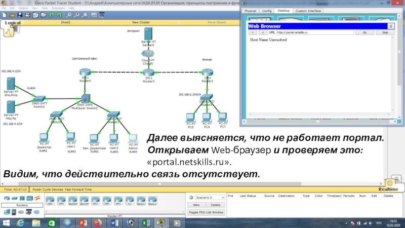Select the Wireless Devices category icon
The height and width of the screenshot is (228, 405).
29,198
